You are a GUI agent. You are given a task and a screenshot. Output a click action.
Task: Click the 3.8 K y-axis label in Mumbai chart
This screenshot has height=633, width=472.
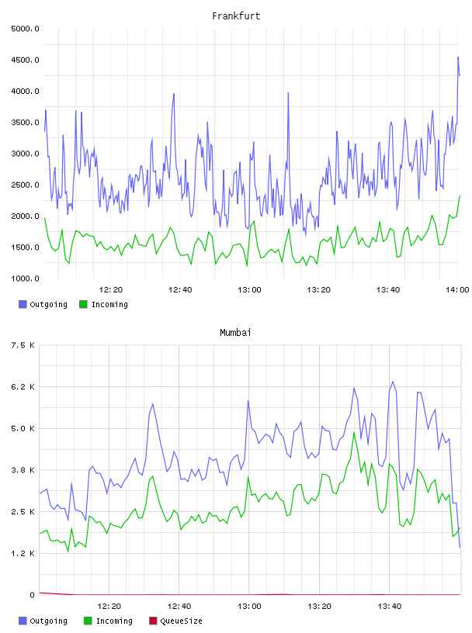[23, 470]
